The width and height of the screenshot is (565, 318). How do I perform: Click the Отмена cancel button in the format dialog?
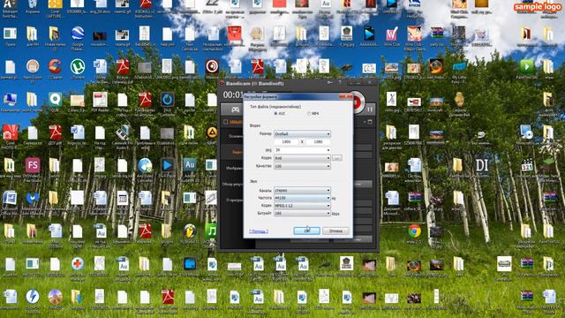click(x=335, y=231)
